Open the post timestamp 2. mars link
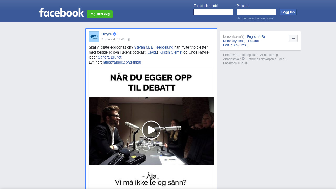The width and height of the screenshot is (336, 189). tap(113, 39)
